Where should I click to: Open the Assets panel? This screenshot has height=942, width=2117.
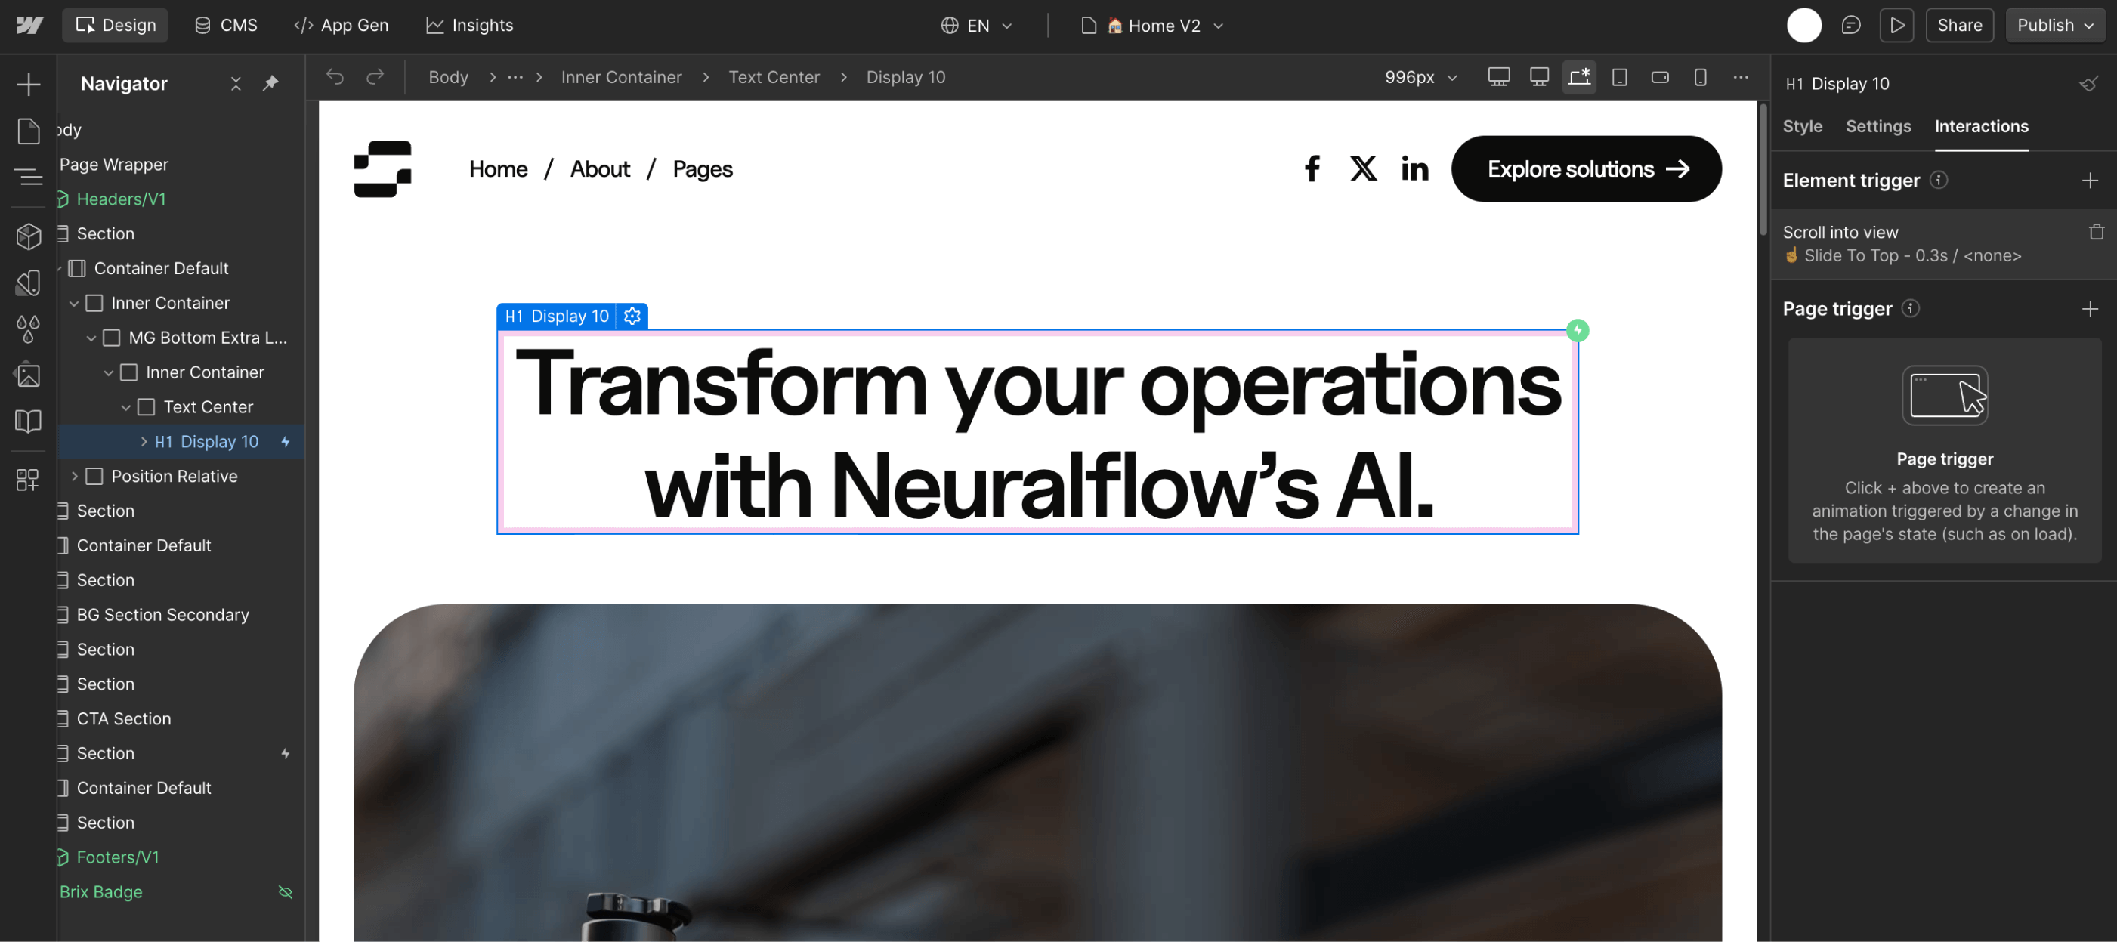pyautogui.click(x=28, y=375)
